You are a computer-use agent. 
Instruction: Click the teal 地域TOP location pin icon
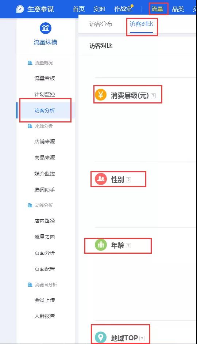(101, 337)
